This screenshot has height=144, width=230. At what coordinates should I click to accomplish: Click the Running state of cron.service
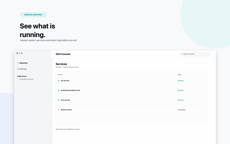click(181, 100)
